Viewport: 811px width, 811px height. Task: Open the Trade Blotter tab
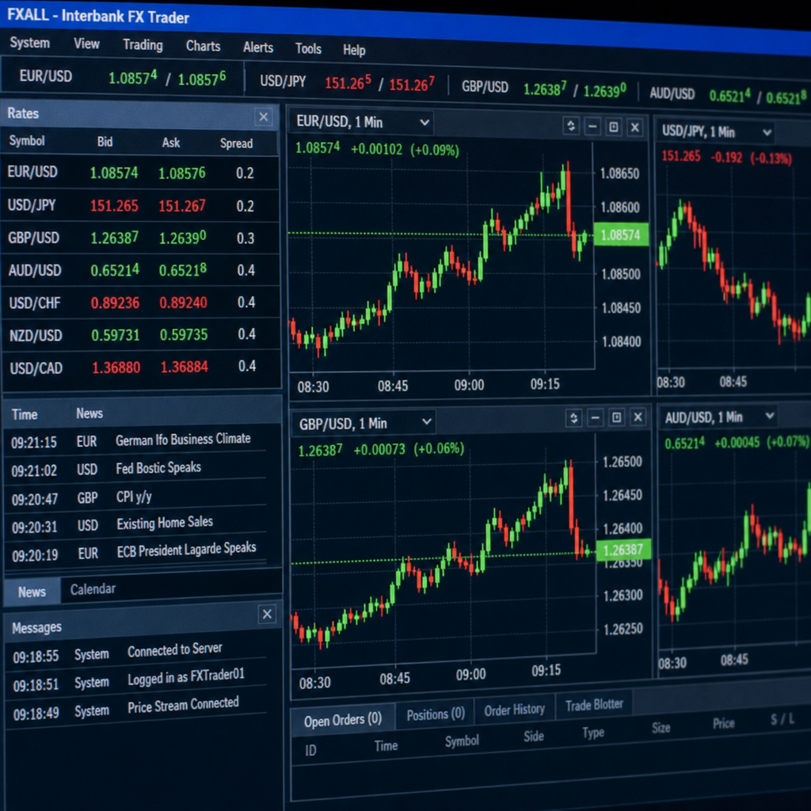594,704
